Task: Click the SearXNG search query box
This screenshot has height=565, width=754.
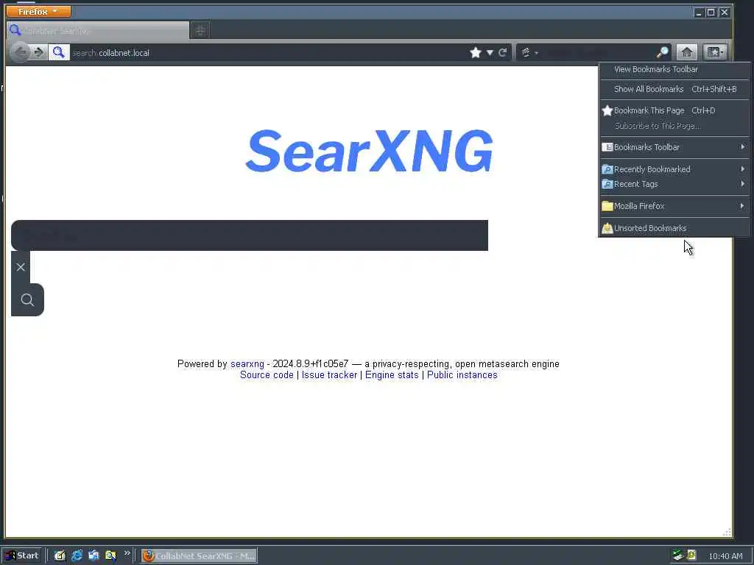Action: click(x=250, y=235)
